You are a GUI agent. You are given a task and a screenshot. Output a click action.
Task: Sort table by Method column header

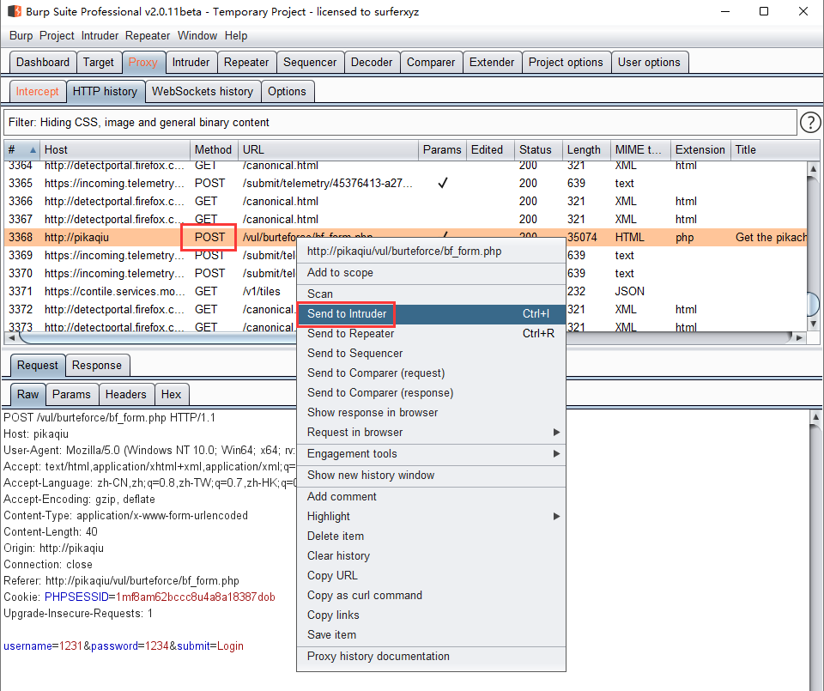click(x=214, y=149)
